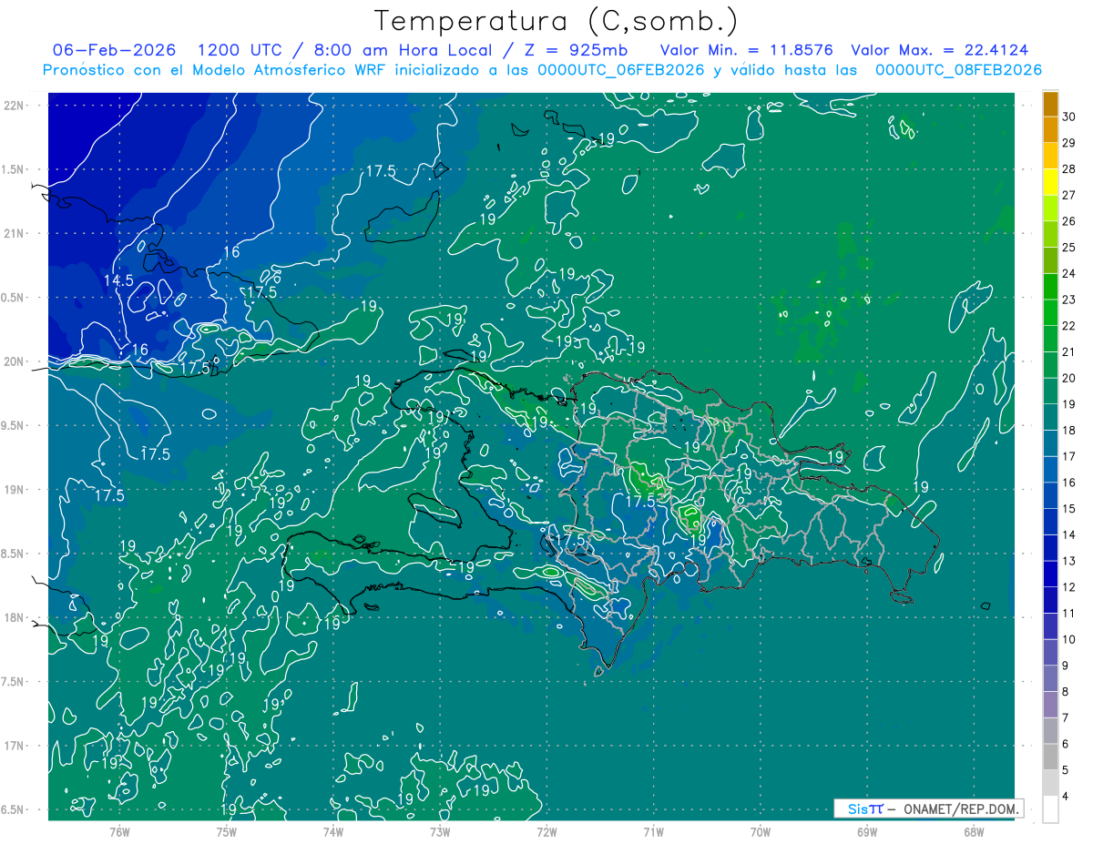
Task: Click the '20N' latitude axis label
Action: click(14, 361)
